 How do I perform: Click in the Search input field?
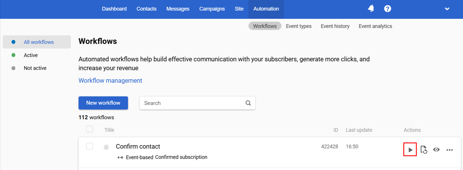(192, 103)
